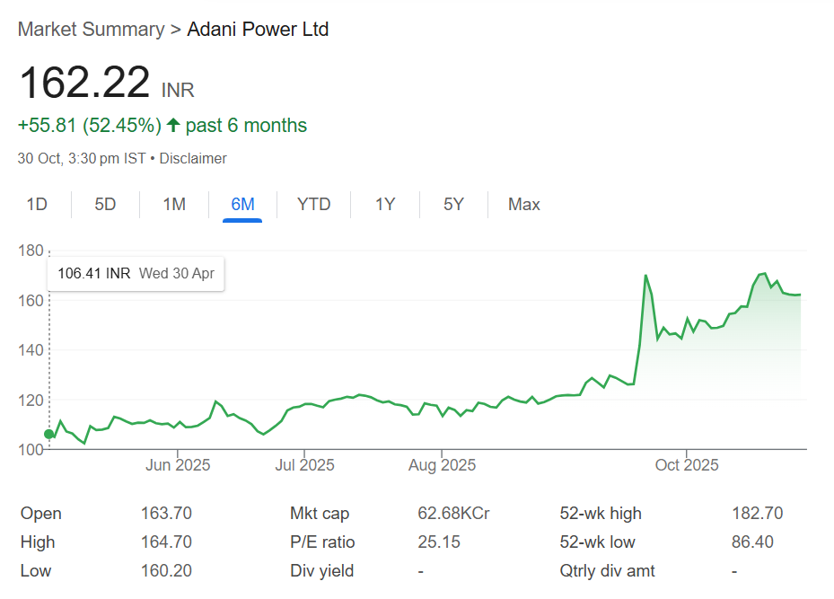The image size is (834, 599).
Task: Click the 106.41 INR tooltip
Action: pyautogui.click(x=136, y=273)
